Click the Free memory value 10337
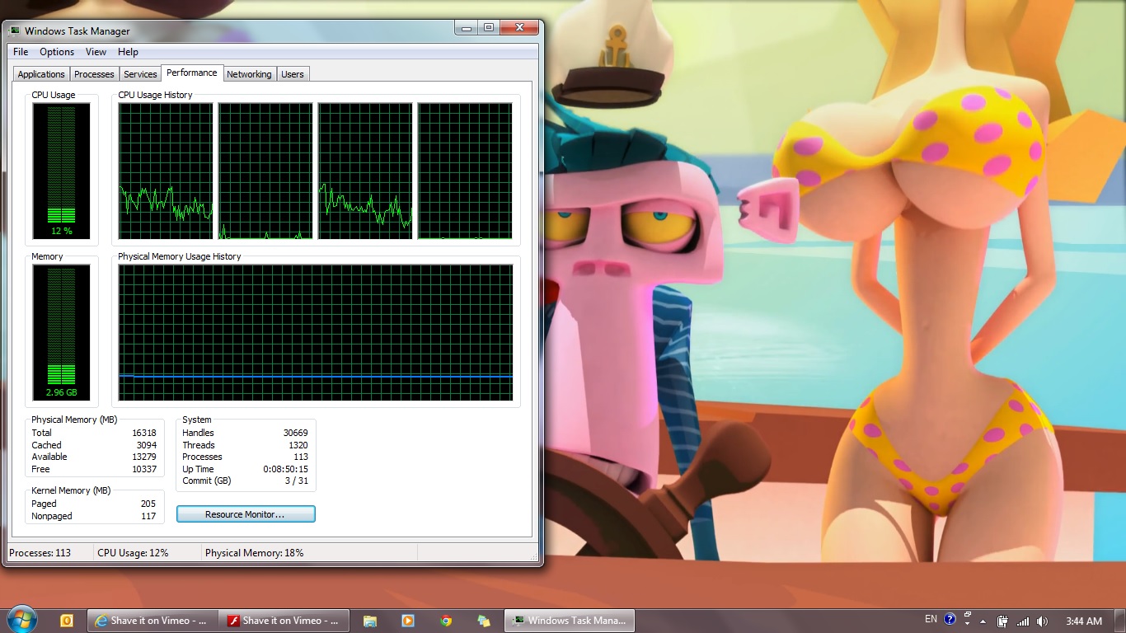Screen dimensions: 1126x633 coord(144,469)
